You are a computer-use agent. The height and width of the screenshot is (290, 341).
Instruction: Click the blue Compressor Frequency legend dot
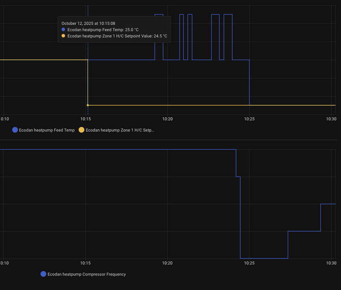pos(43,274)
